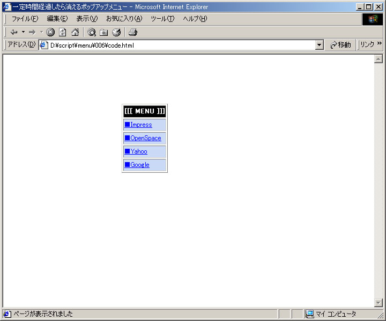The height and width of the screenshot is (321, 386).
Task: Expand the リンク links toolbar chevron
Action: 380,44
